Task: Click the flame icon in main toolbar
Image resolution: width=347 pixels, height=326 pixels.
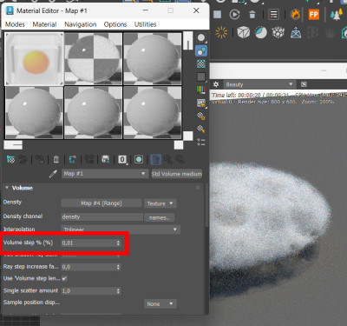Action: 295,15
